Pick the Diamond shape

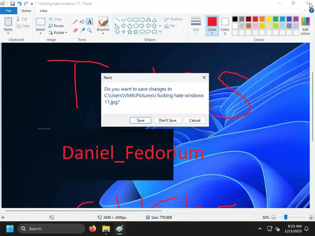[124, 26]
